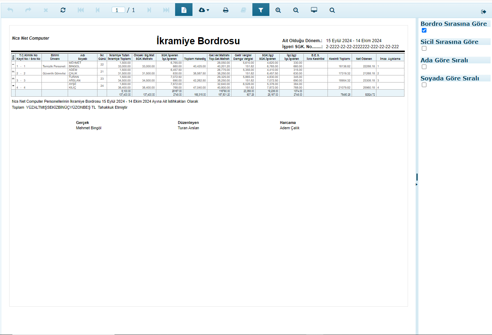
Task: Zoom out of the report
Action: point(296,10)
